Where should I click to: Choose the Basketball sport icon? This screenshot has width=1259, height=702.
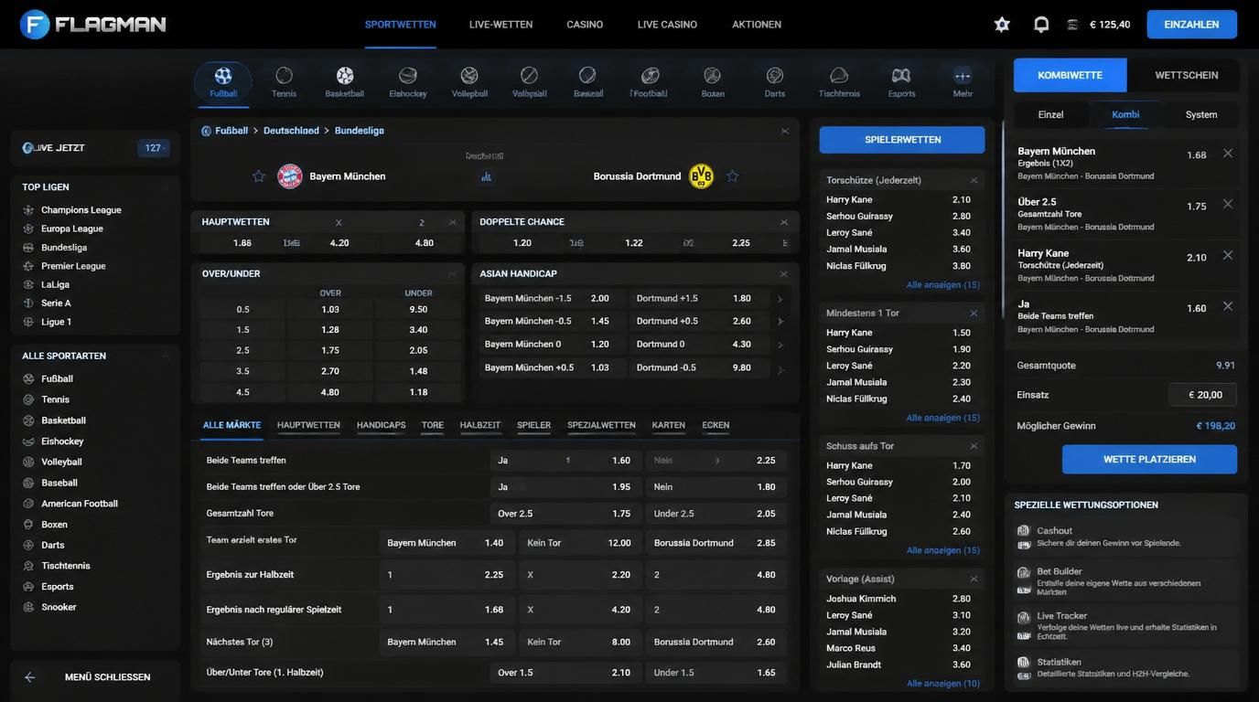click(345, 81)
